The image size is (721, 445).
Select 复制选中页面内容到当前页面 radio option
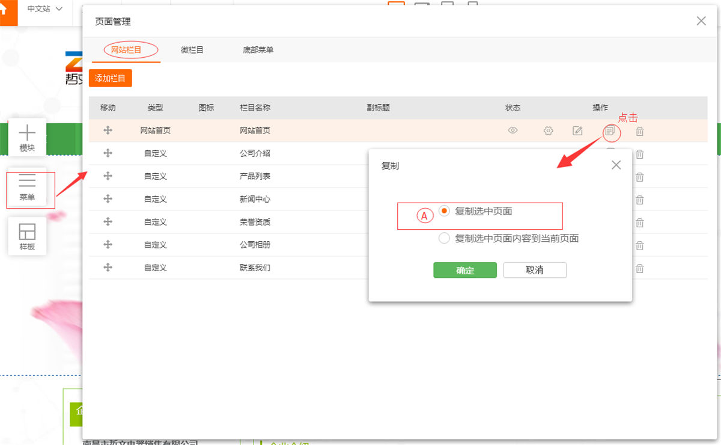point(444,238)
